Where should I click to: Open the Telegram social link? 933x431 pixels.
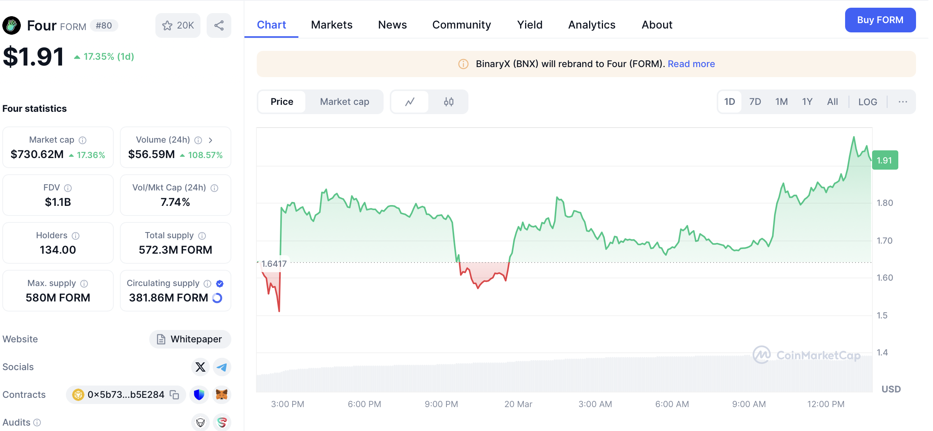pos(222,367)
